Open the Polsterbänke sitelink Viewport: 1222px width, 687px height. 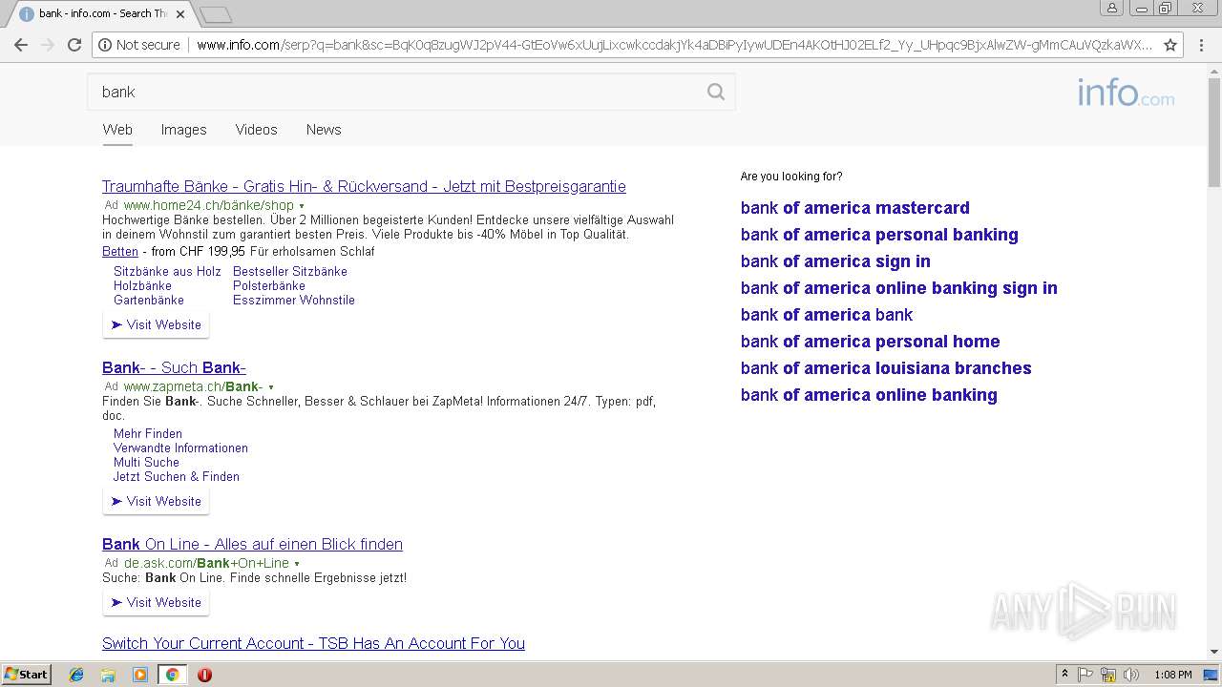tap(269, 285)
